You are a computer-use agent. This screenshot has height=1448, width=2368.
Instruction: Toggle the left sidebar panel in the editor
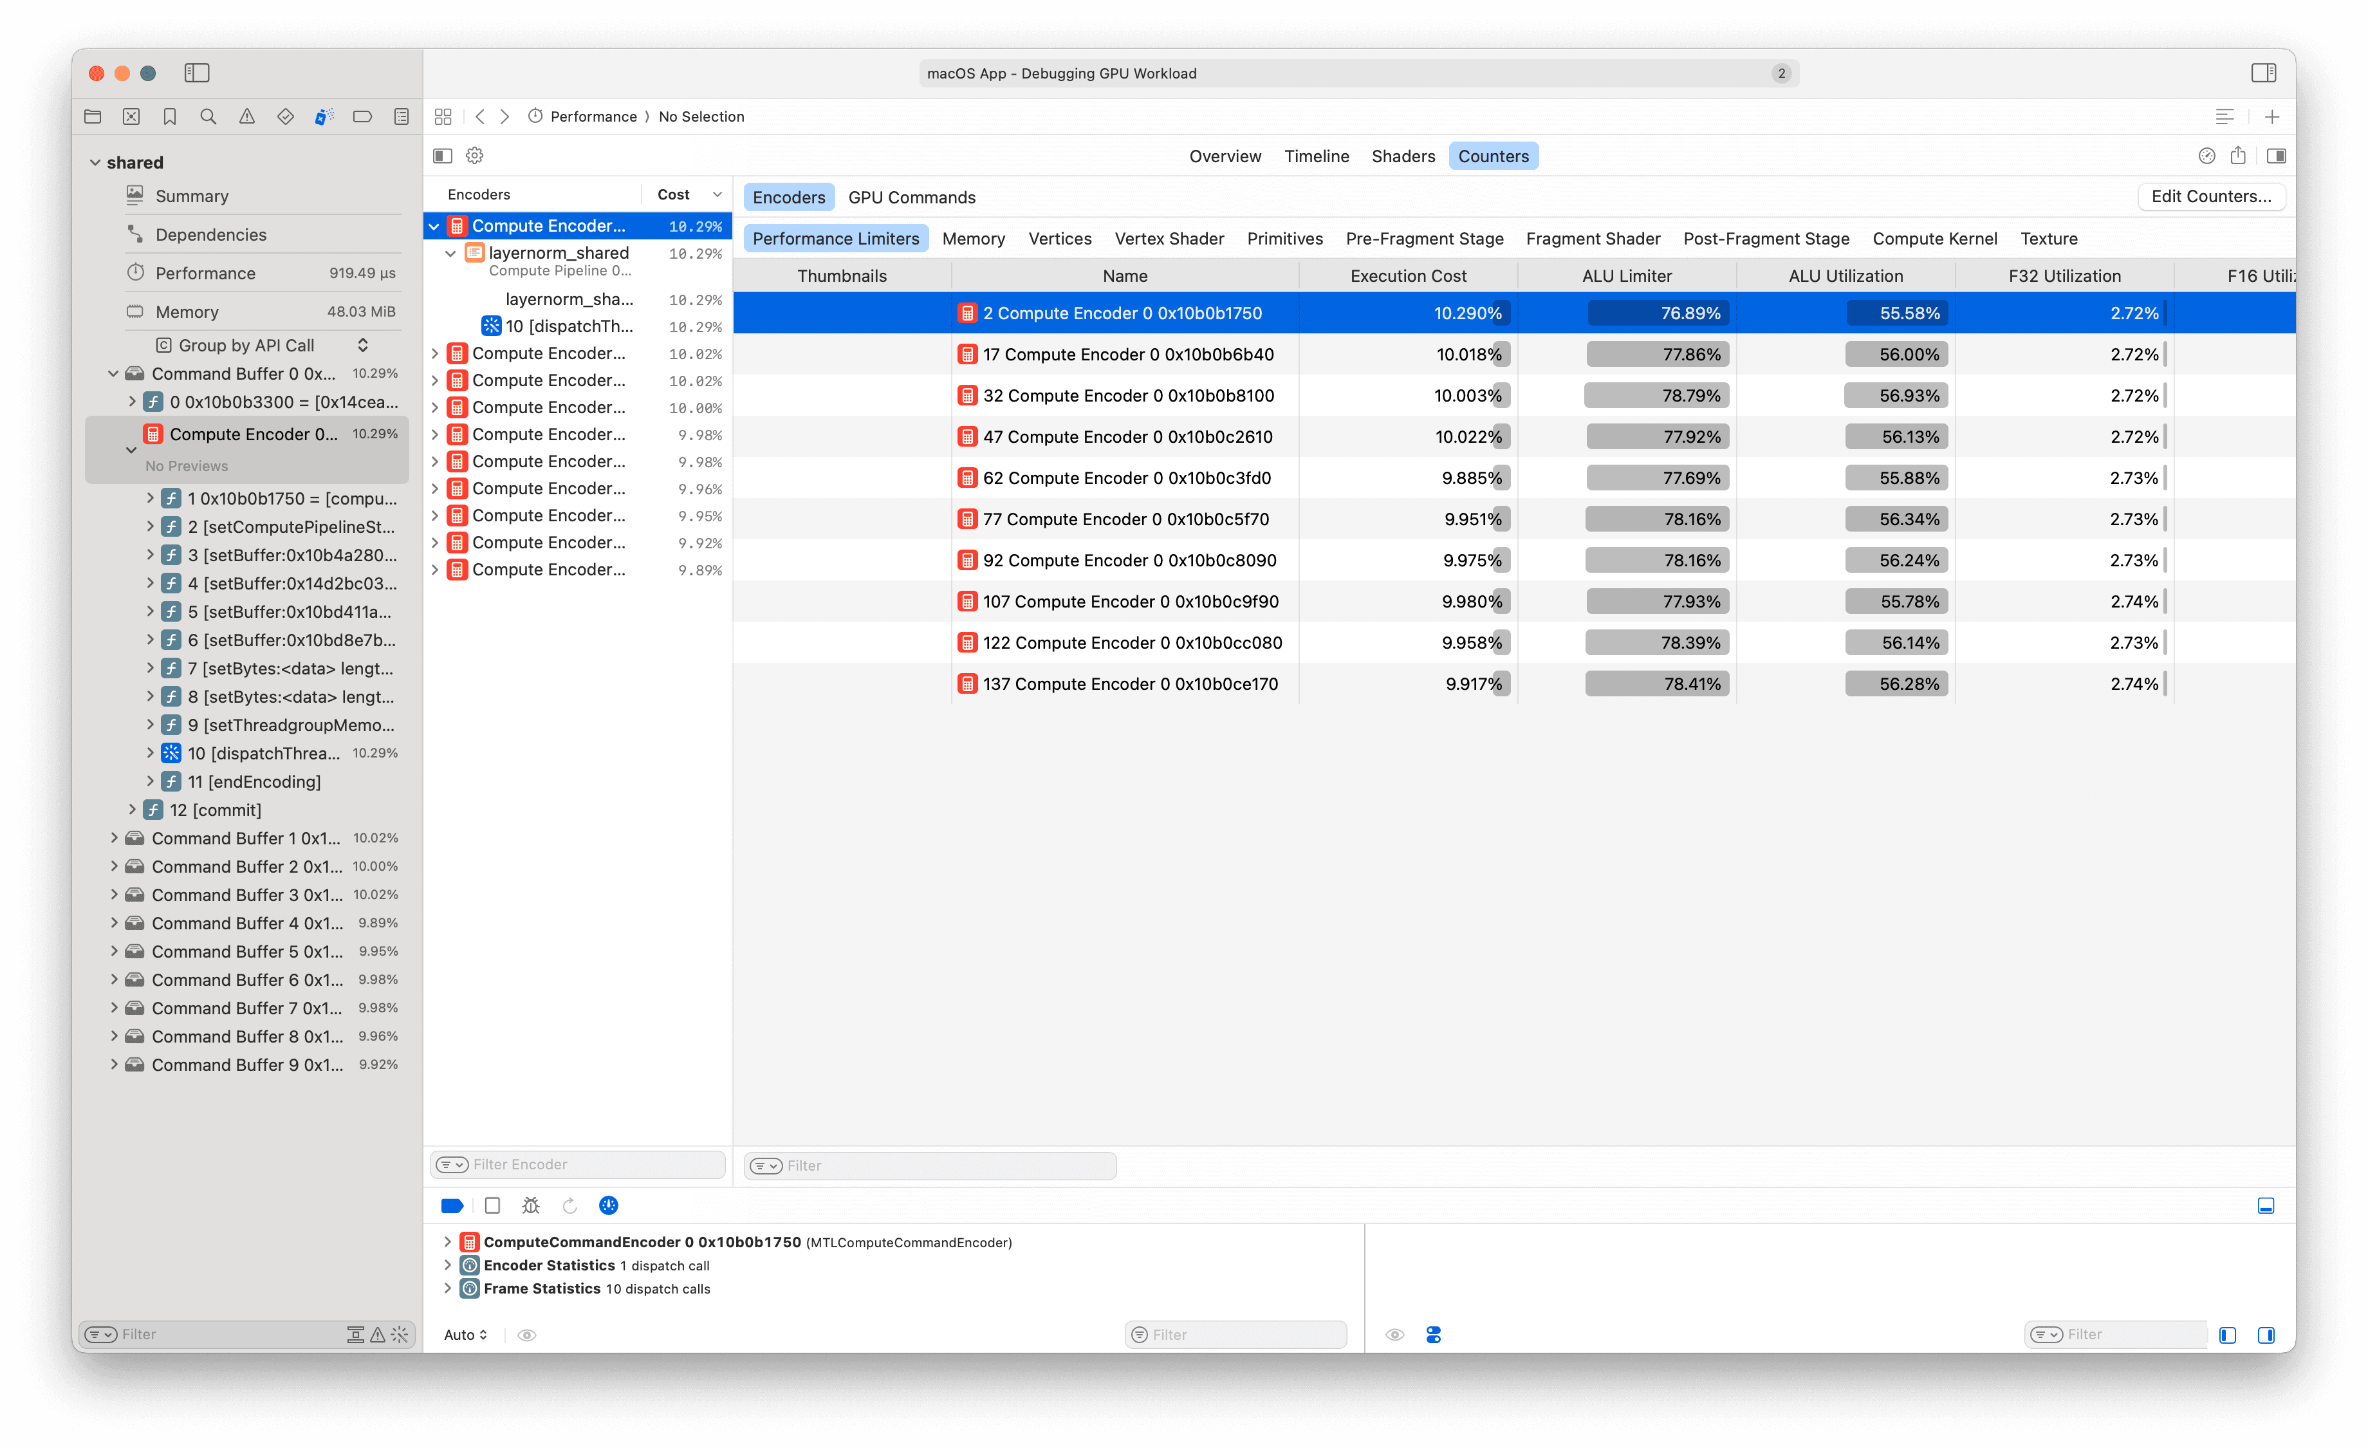[x=443, y=154]
